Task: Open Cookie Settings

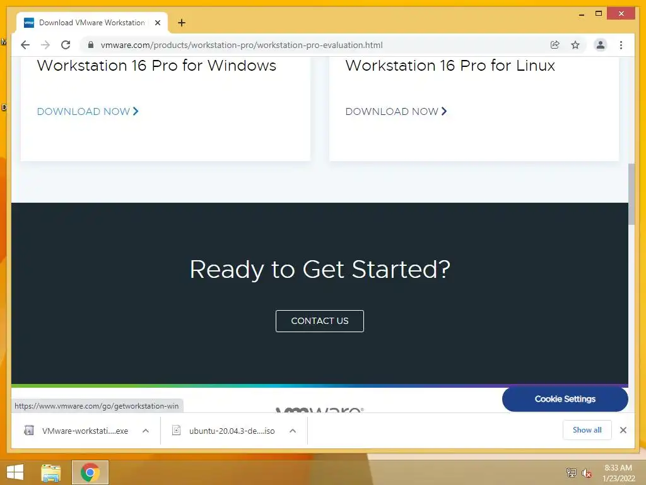Action: (565, 399)
